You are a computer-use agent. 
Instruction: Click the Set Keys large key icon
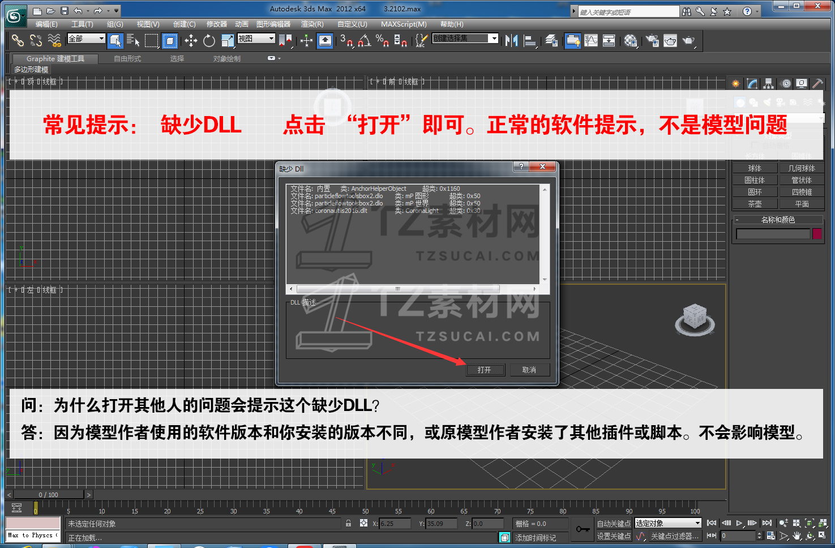point(583,529)
